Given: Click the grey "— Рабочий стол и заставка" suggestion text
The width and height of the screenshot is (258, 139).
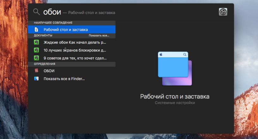Looking at the screenshot, I should 89,13.
